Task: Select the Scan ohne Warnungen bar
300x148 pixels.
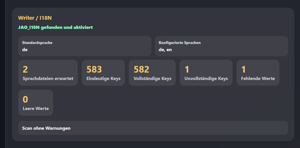Action: point(153,128)
